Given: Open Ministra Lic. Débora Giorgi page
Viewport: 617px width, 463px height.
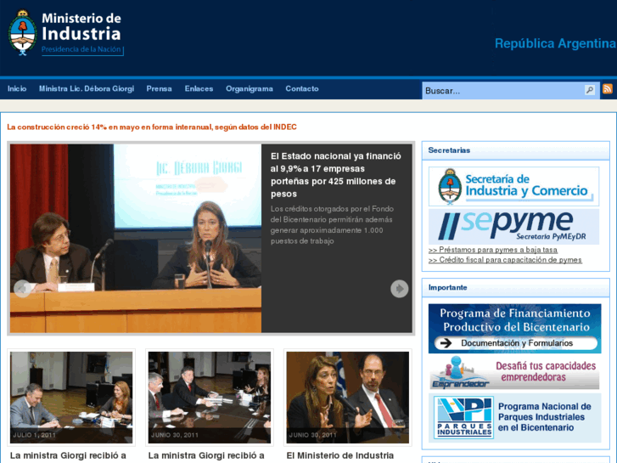Looking at the screenshot, I should pyautogui.click(x=86, y=89).
